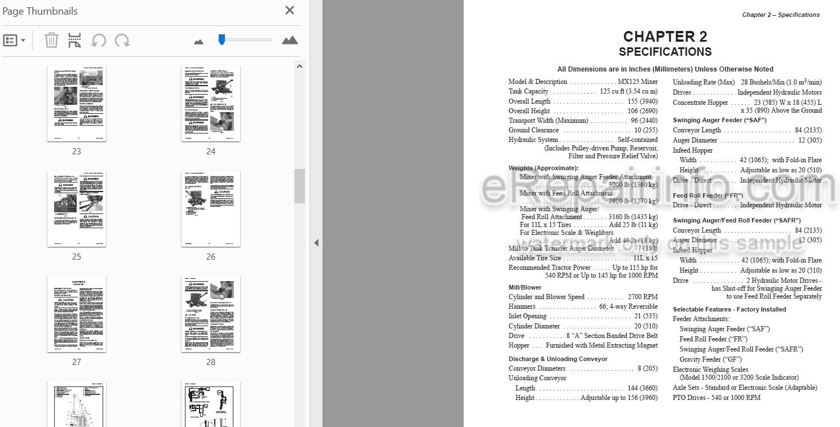Viewport: 840px width, 427px height.
Task: Click 'Selectable Features - Factory Installed' heading
Action: click(730, 309)
